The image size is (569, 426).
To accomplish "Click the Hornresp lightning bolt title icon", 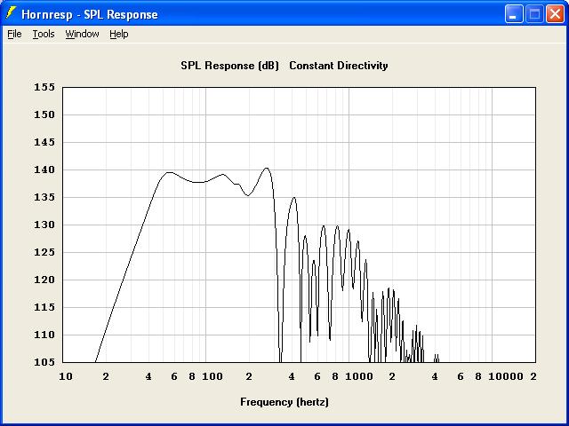I will coord(11,13).
